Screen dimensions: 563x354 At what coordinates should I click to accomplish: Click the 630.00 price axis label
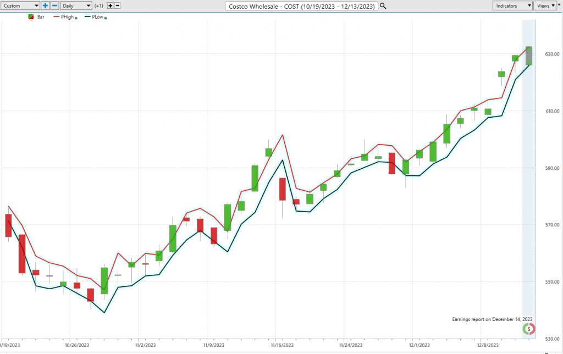552,54
